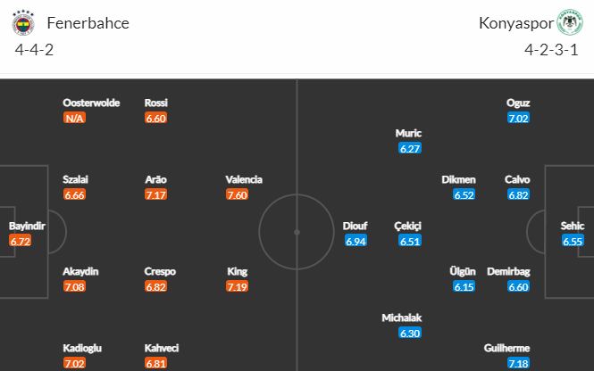Click Oguz's 7.02 rating badge

[x=518, y=118]
